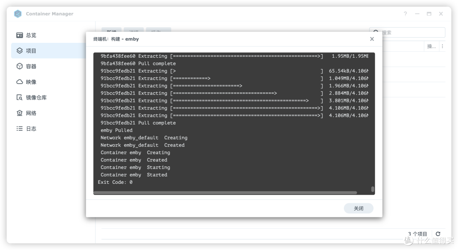Click the 关闭 button to dismiss terminal
This screenshot has height=250, width=458.
[358, 208]
